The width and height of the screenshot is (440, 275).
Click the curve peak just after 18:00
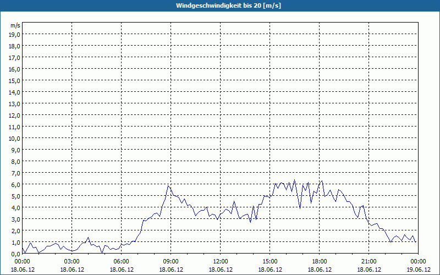322,181
